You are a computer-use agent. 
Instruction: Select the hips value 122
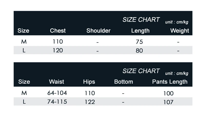point(90,102)
